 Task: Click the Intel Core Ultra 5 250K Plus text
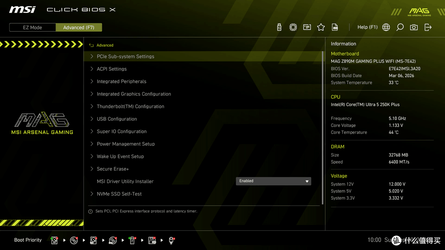(x=365, y=104)
